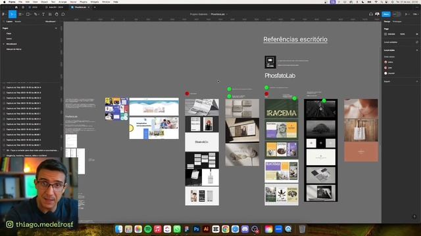Image resolution: width=421 pixels, height=236 pixels.
Task: Open Discord from the dock
Action: pyautogui.click(x=245, y=229)
